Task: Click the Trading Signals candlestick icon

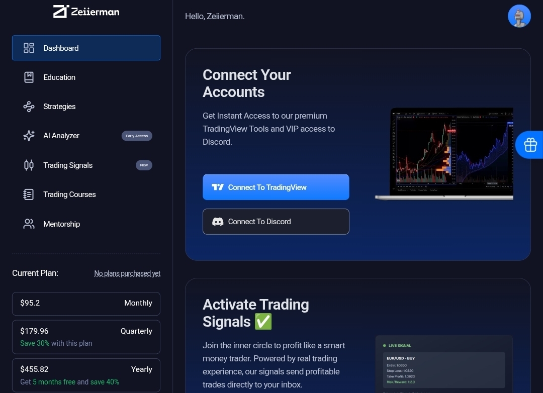Action: [x=29, y=165]
